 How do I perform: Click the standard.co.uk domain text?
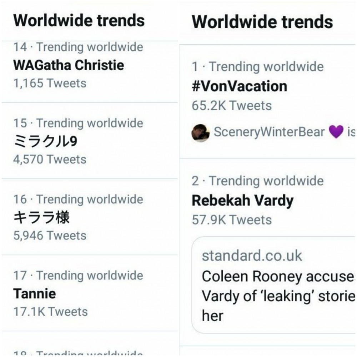click(252, 256)
